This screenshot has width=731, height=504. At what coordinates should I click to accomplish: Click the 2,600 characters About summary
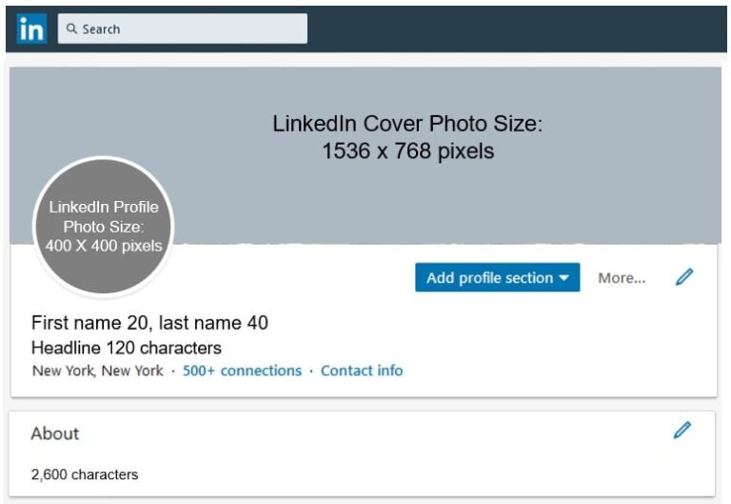point(85,474)
